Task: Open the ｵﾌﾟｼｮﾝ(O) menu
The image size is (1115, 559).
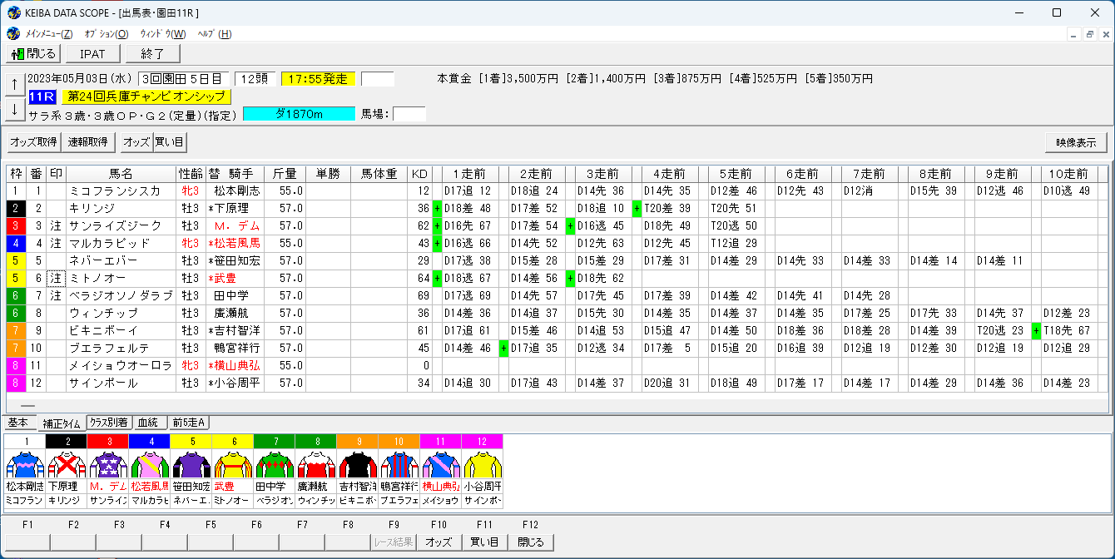Action: (x=106, y=34)
